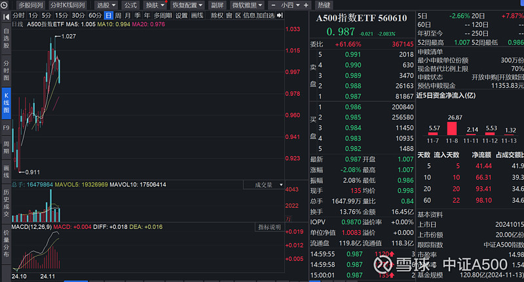The image size is (524, 282).
Task: Toggle the 窗 window option
Action: point(229,15)
